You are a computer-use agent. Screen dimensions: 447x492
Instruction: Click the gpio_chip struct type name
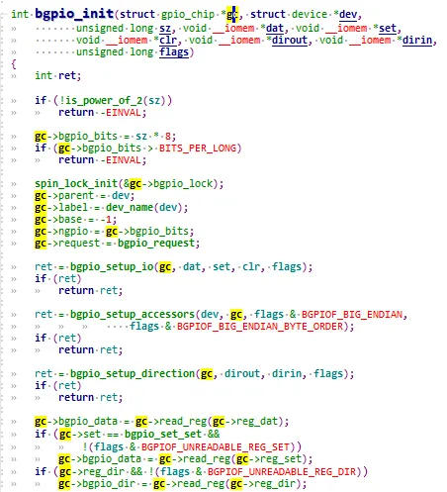click(x=188, y=15)
